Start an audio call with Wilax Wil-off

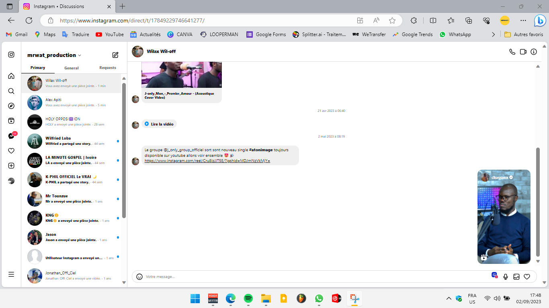[x=512, y=52]
